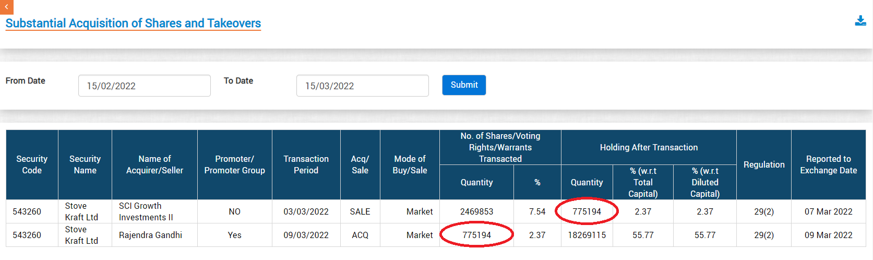Click the 2469853 quantity cell
The image size is (873, 260).
(476, 211)
